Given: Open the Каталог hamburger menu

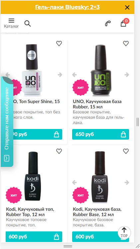Looking at the screenshot, I should [x=11, y=23].
